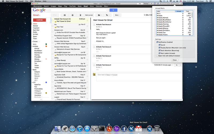The image size is (214, 134).
Task: Click orange color square beside Aribada label
Action: [x=46, y=46]
